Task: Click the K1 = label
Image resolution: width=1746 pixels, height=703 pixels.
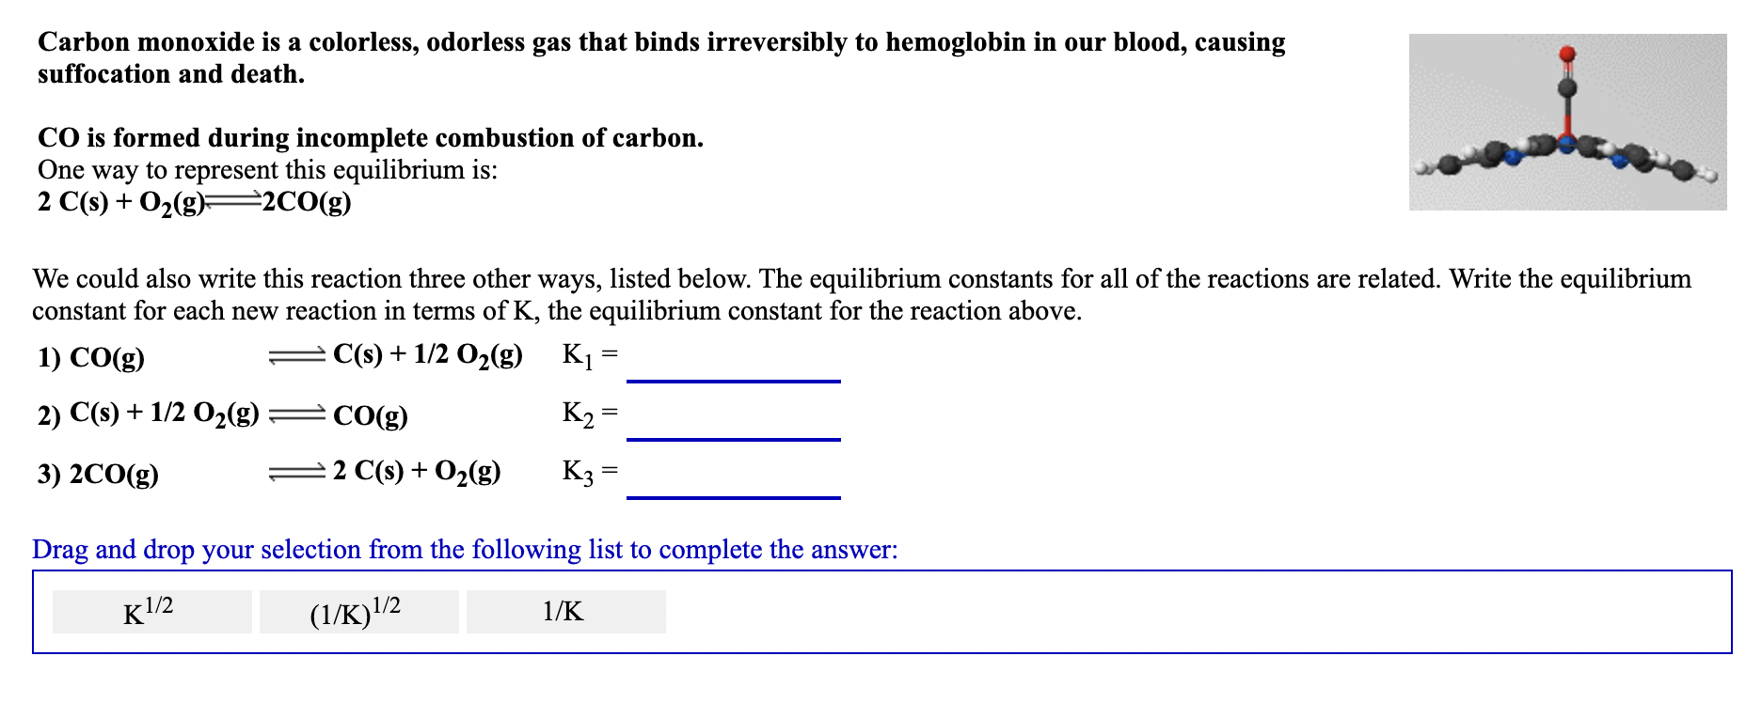Action: point(590,355)
